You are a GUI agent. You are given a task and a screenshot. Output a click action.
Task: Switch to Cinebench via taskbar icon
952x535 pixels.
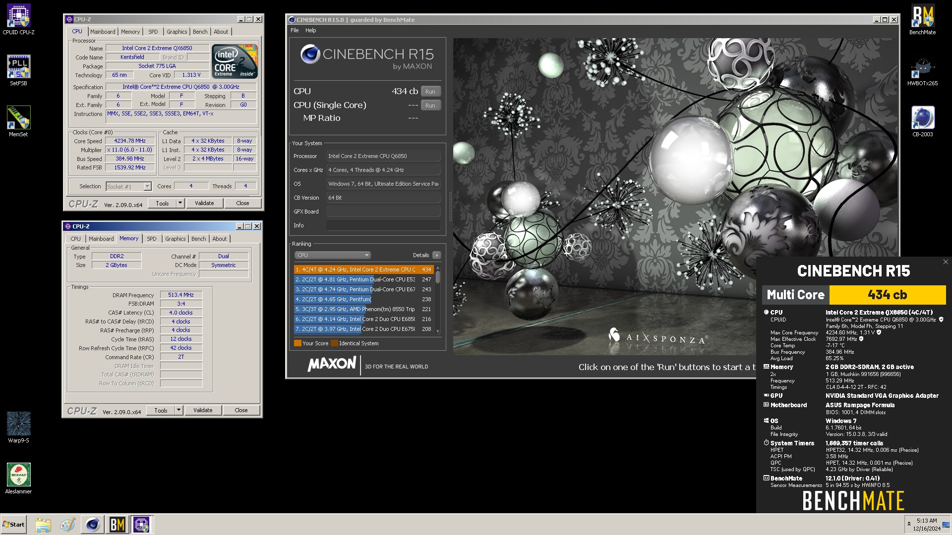coord(92,525)
